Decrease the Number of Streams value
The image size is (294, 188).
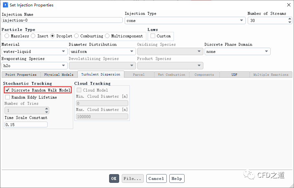coord(290,22)
